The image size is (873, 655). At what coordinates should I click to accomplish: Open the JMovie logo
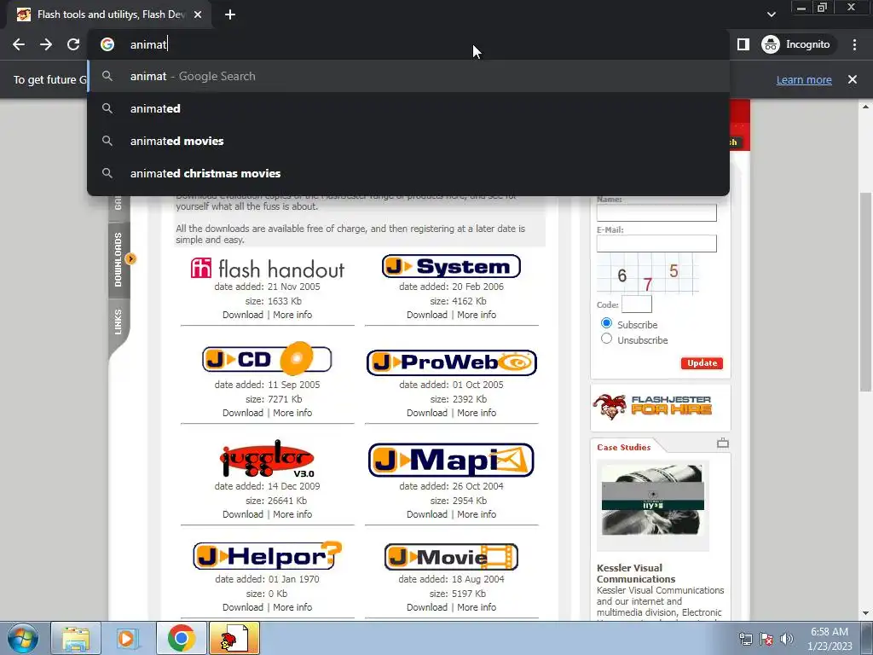click(x=452, y=557)
